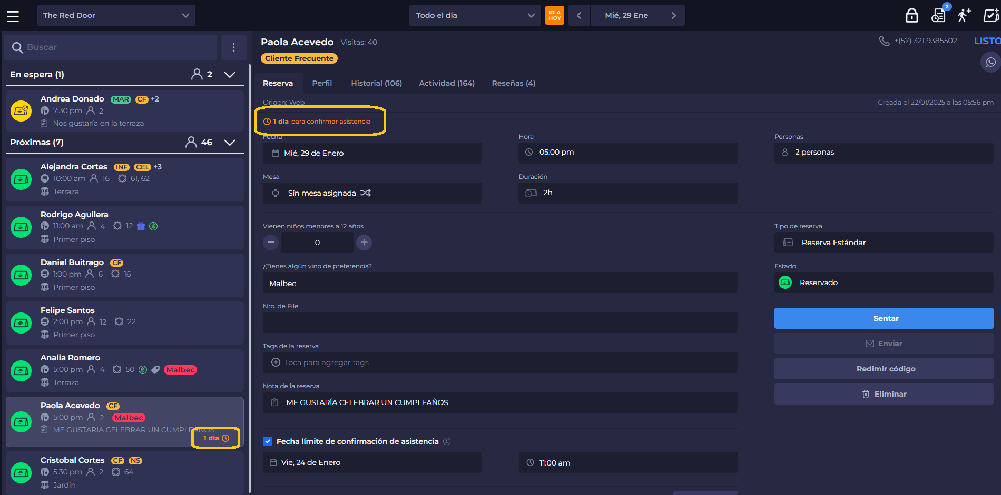This screenshot has width=1001, height=495.
Task: Open the Fecha field showing Mié, 29 de Enero
Action: 372,153
